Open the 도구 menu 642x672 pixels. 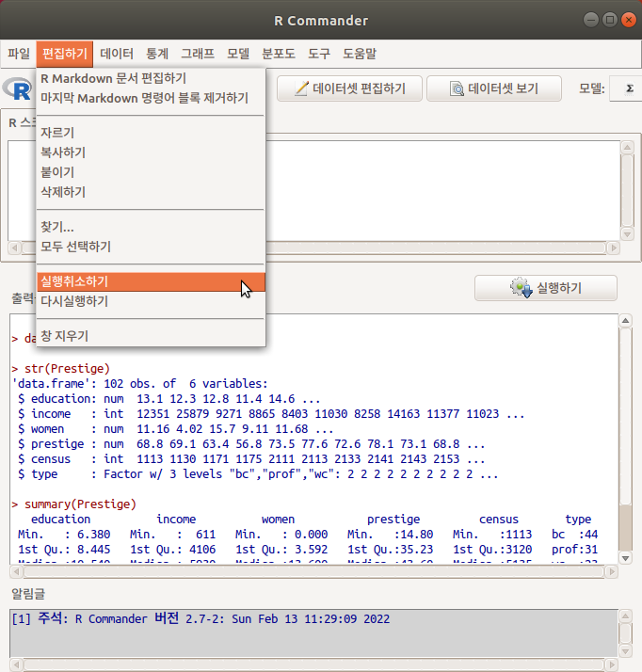pos(319,54)
